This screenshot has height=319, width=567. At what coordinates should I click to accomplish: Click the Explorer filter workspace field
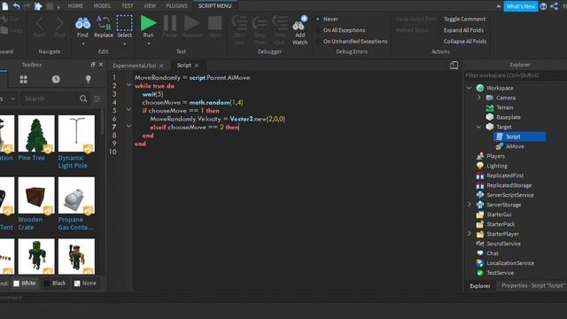(516, 75)
